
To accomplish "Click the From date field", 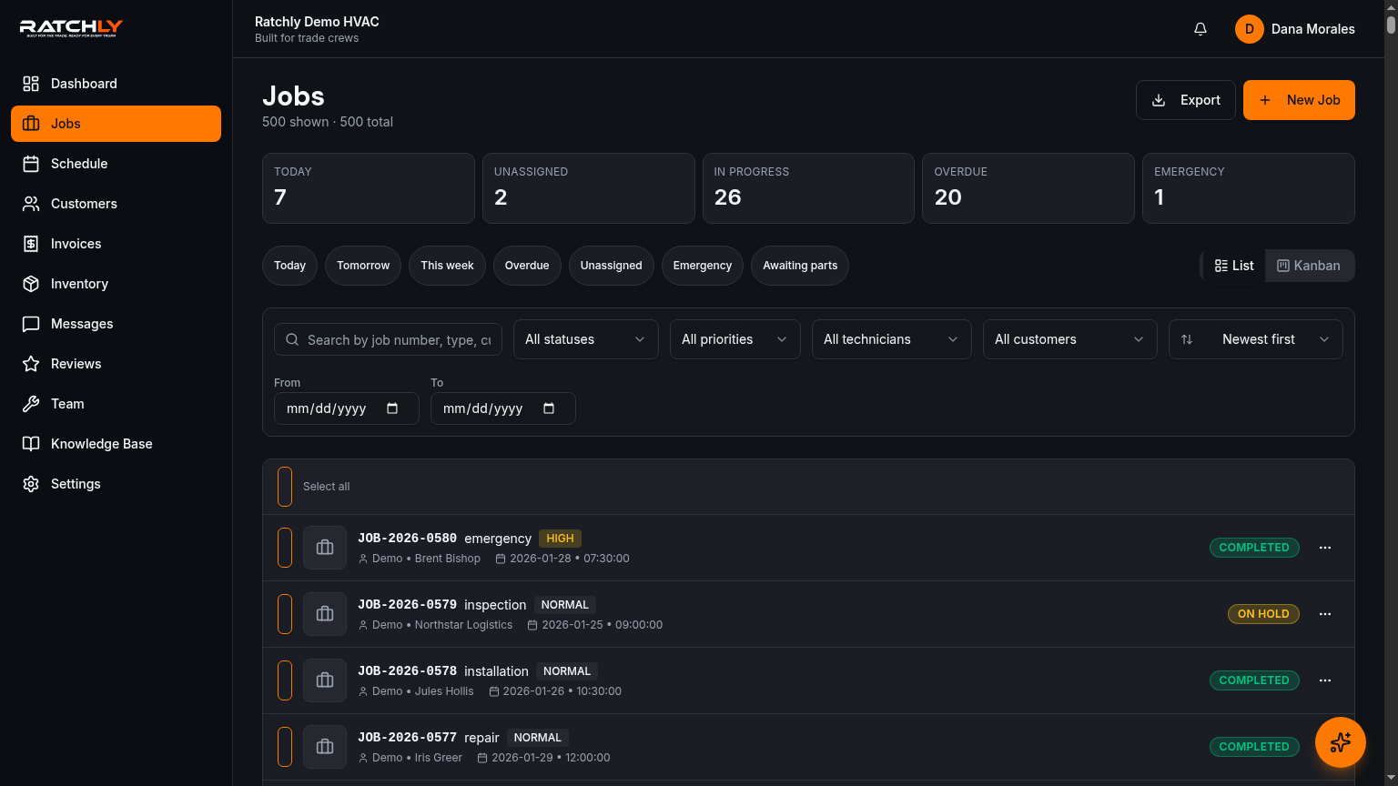I will click(347, 408).
